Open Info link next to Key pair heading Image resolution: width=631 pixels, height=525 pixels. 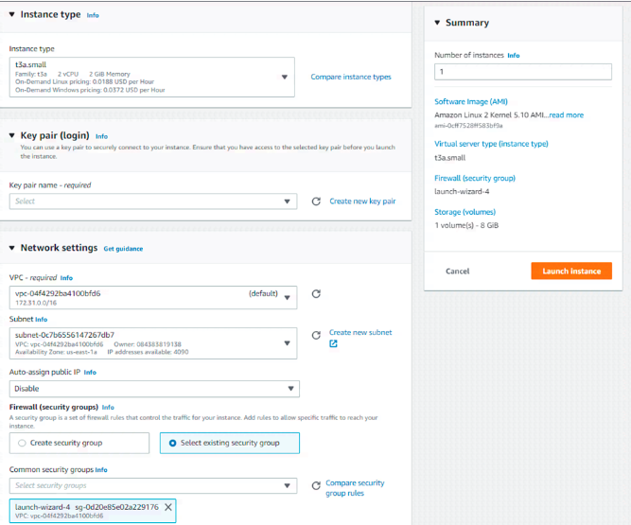click(101, 136)
